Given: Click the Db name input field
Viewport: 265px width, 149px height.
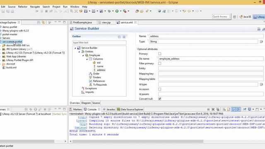Looking at the screenshot, I should pos(211,59).
